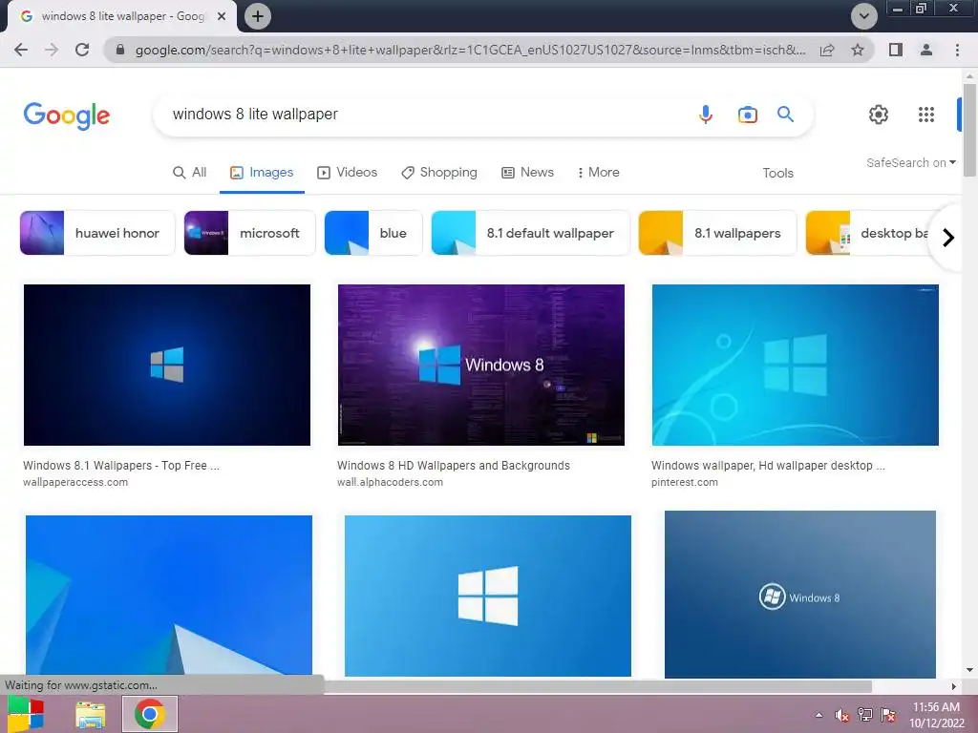Image resolution: width=978 pixels, height=733 pixels.
Task: Reload the page with the refresh icon
Action: pos(82,50)
